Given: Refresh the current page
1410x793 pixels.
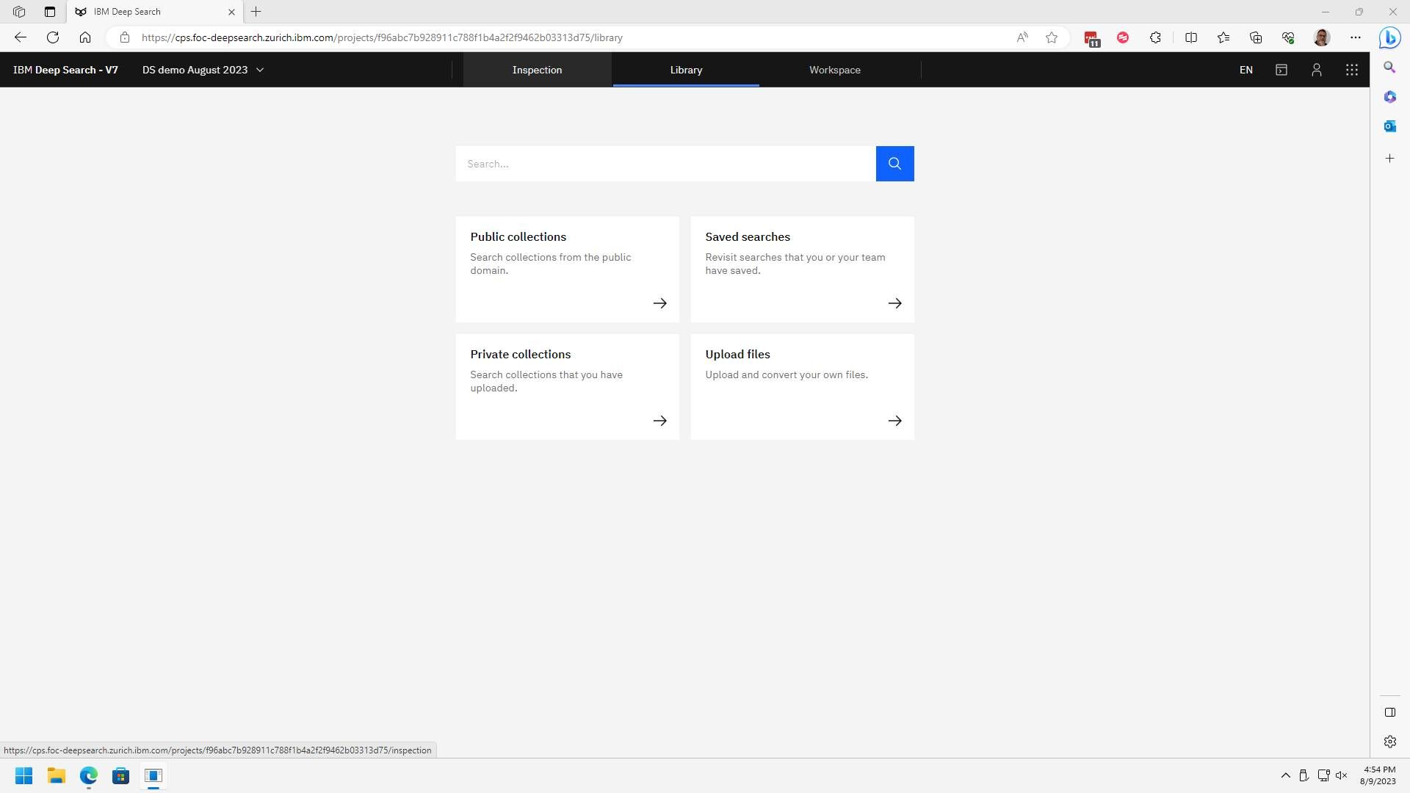Looking at the screenshot, I should pos(53,37).
